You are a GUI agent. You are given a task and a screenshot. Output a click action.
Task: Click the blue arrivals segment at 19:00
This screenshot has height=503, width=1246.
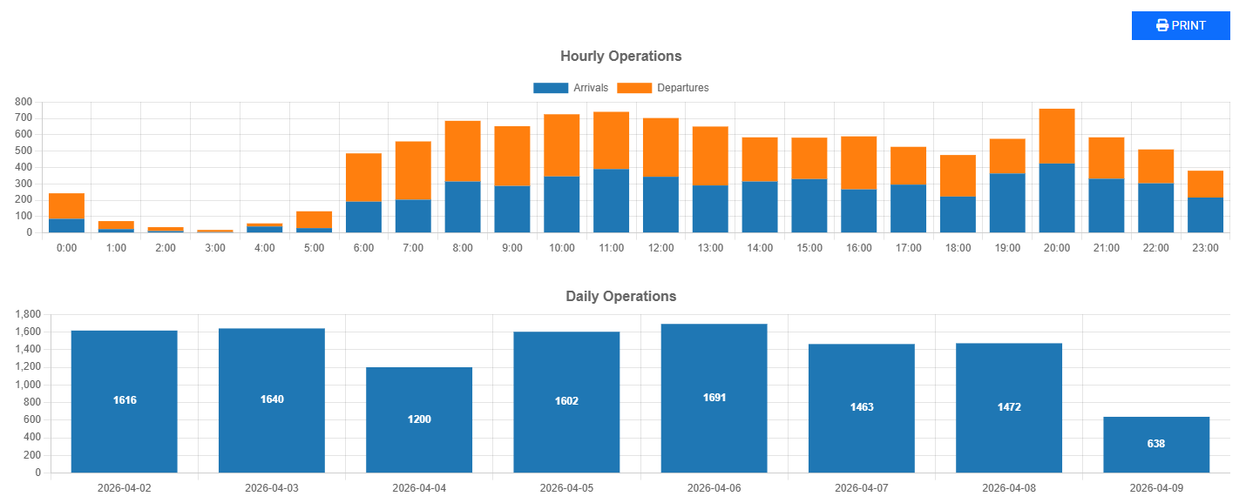tap(1007, 203)
